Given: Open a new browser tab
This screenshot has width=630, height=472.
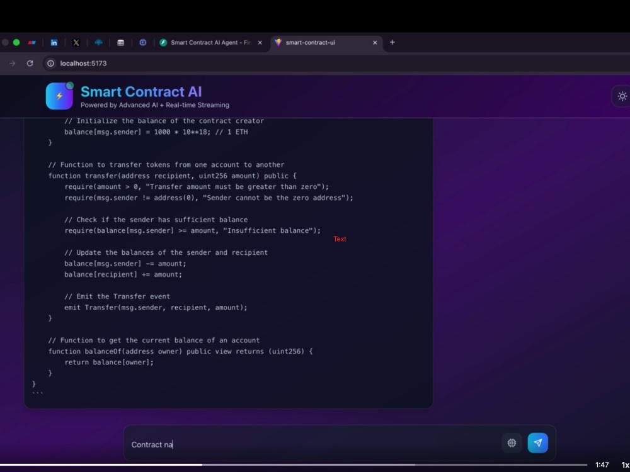Looking at the screenshot, I should 392,42.
